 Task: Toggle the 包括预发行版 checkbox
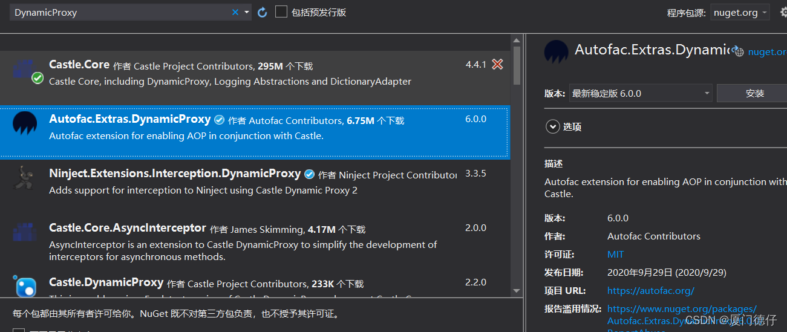point(281,12)
